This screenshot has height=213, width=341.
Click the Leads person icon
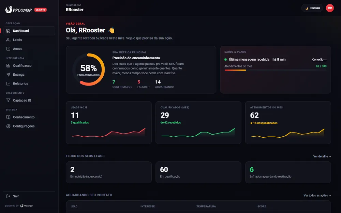8,40
